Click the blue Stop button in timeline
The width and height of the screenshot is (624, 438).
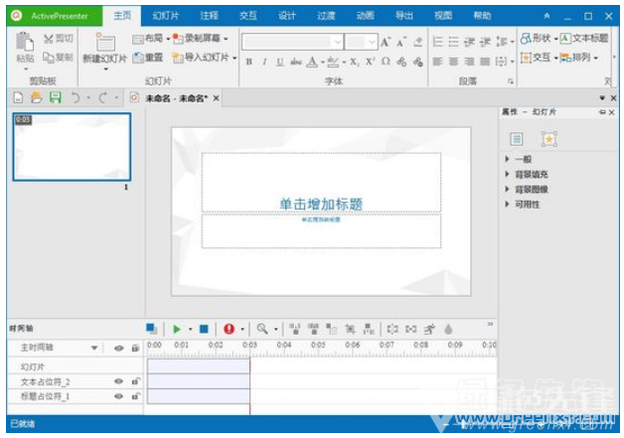pyautogui.click(x=203, y=329)
